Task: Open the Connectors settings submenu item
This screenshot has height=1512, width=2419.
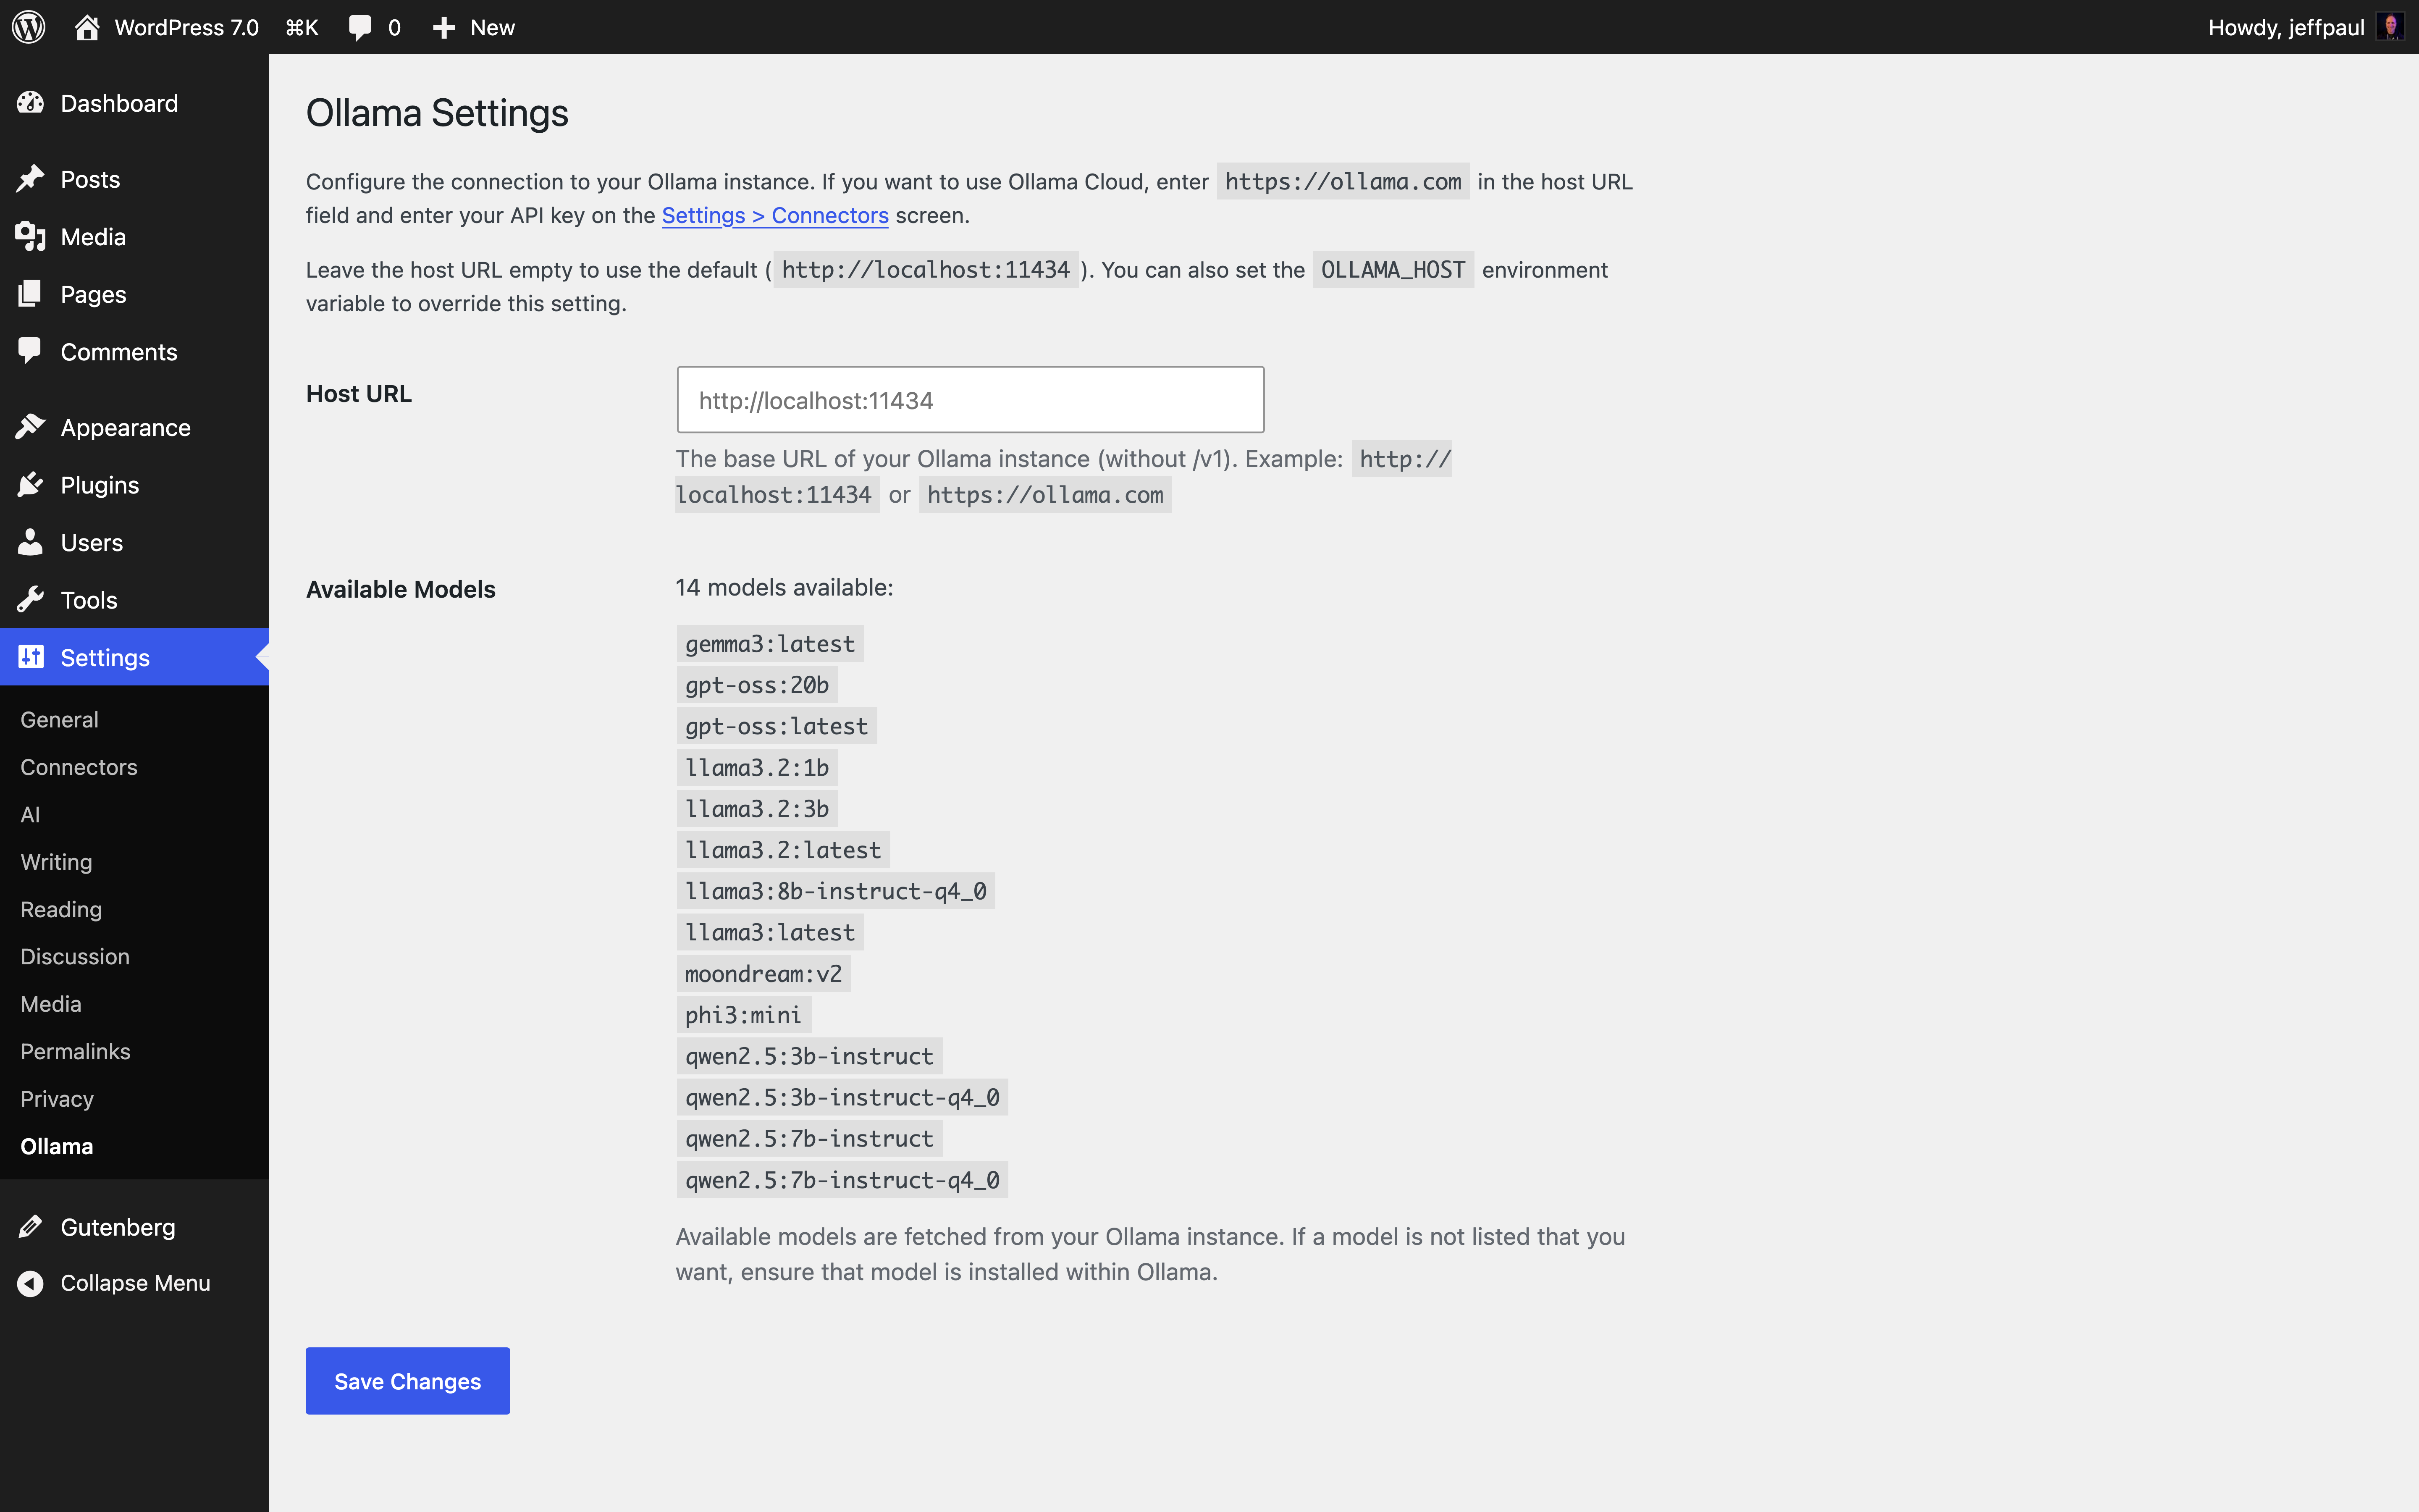Action: point(79,767)
